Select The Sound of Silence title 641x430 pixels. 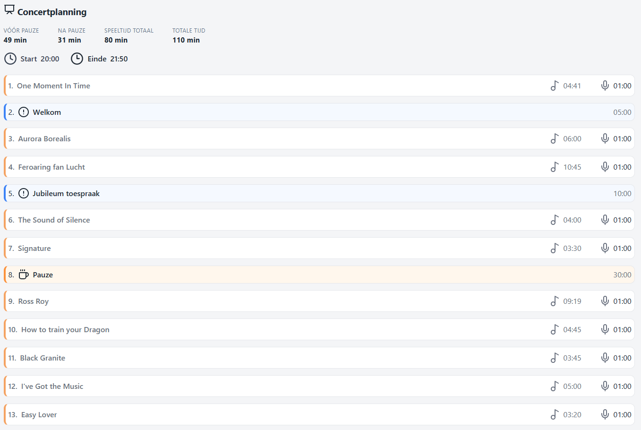(x=54, y=220)
